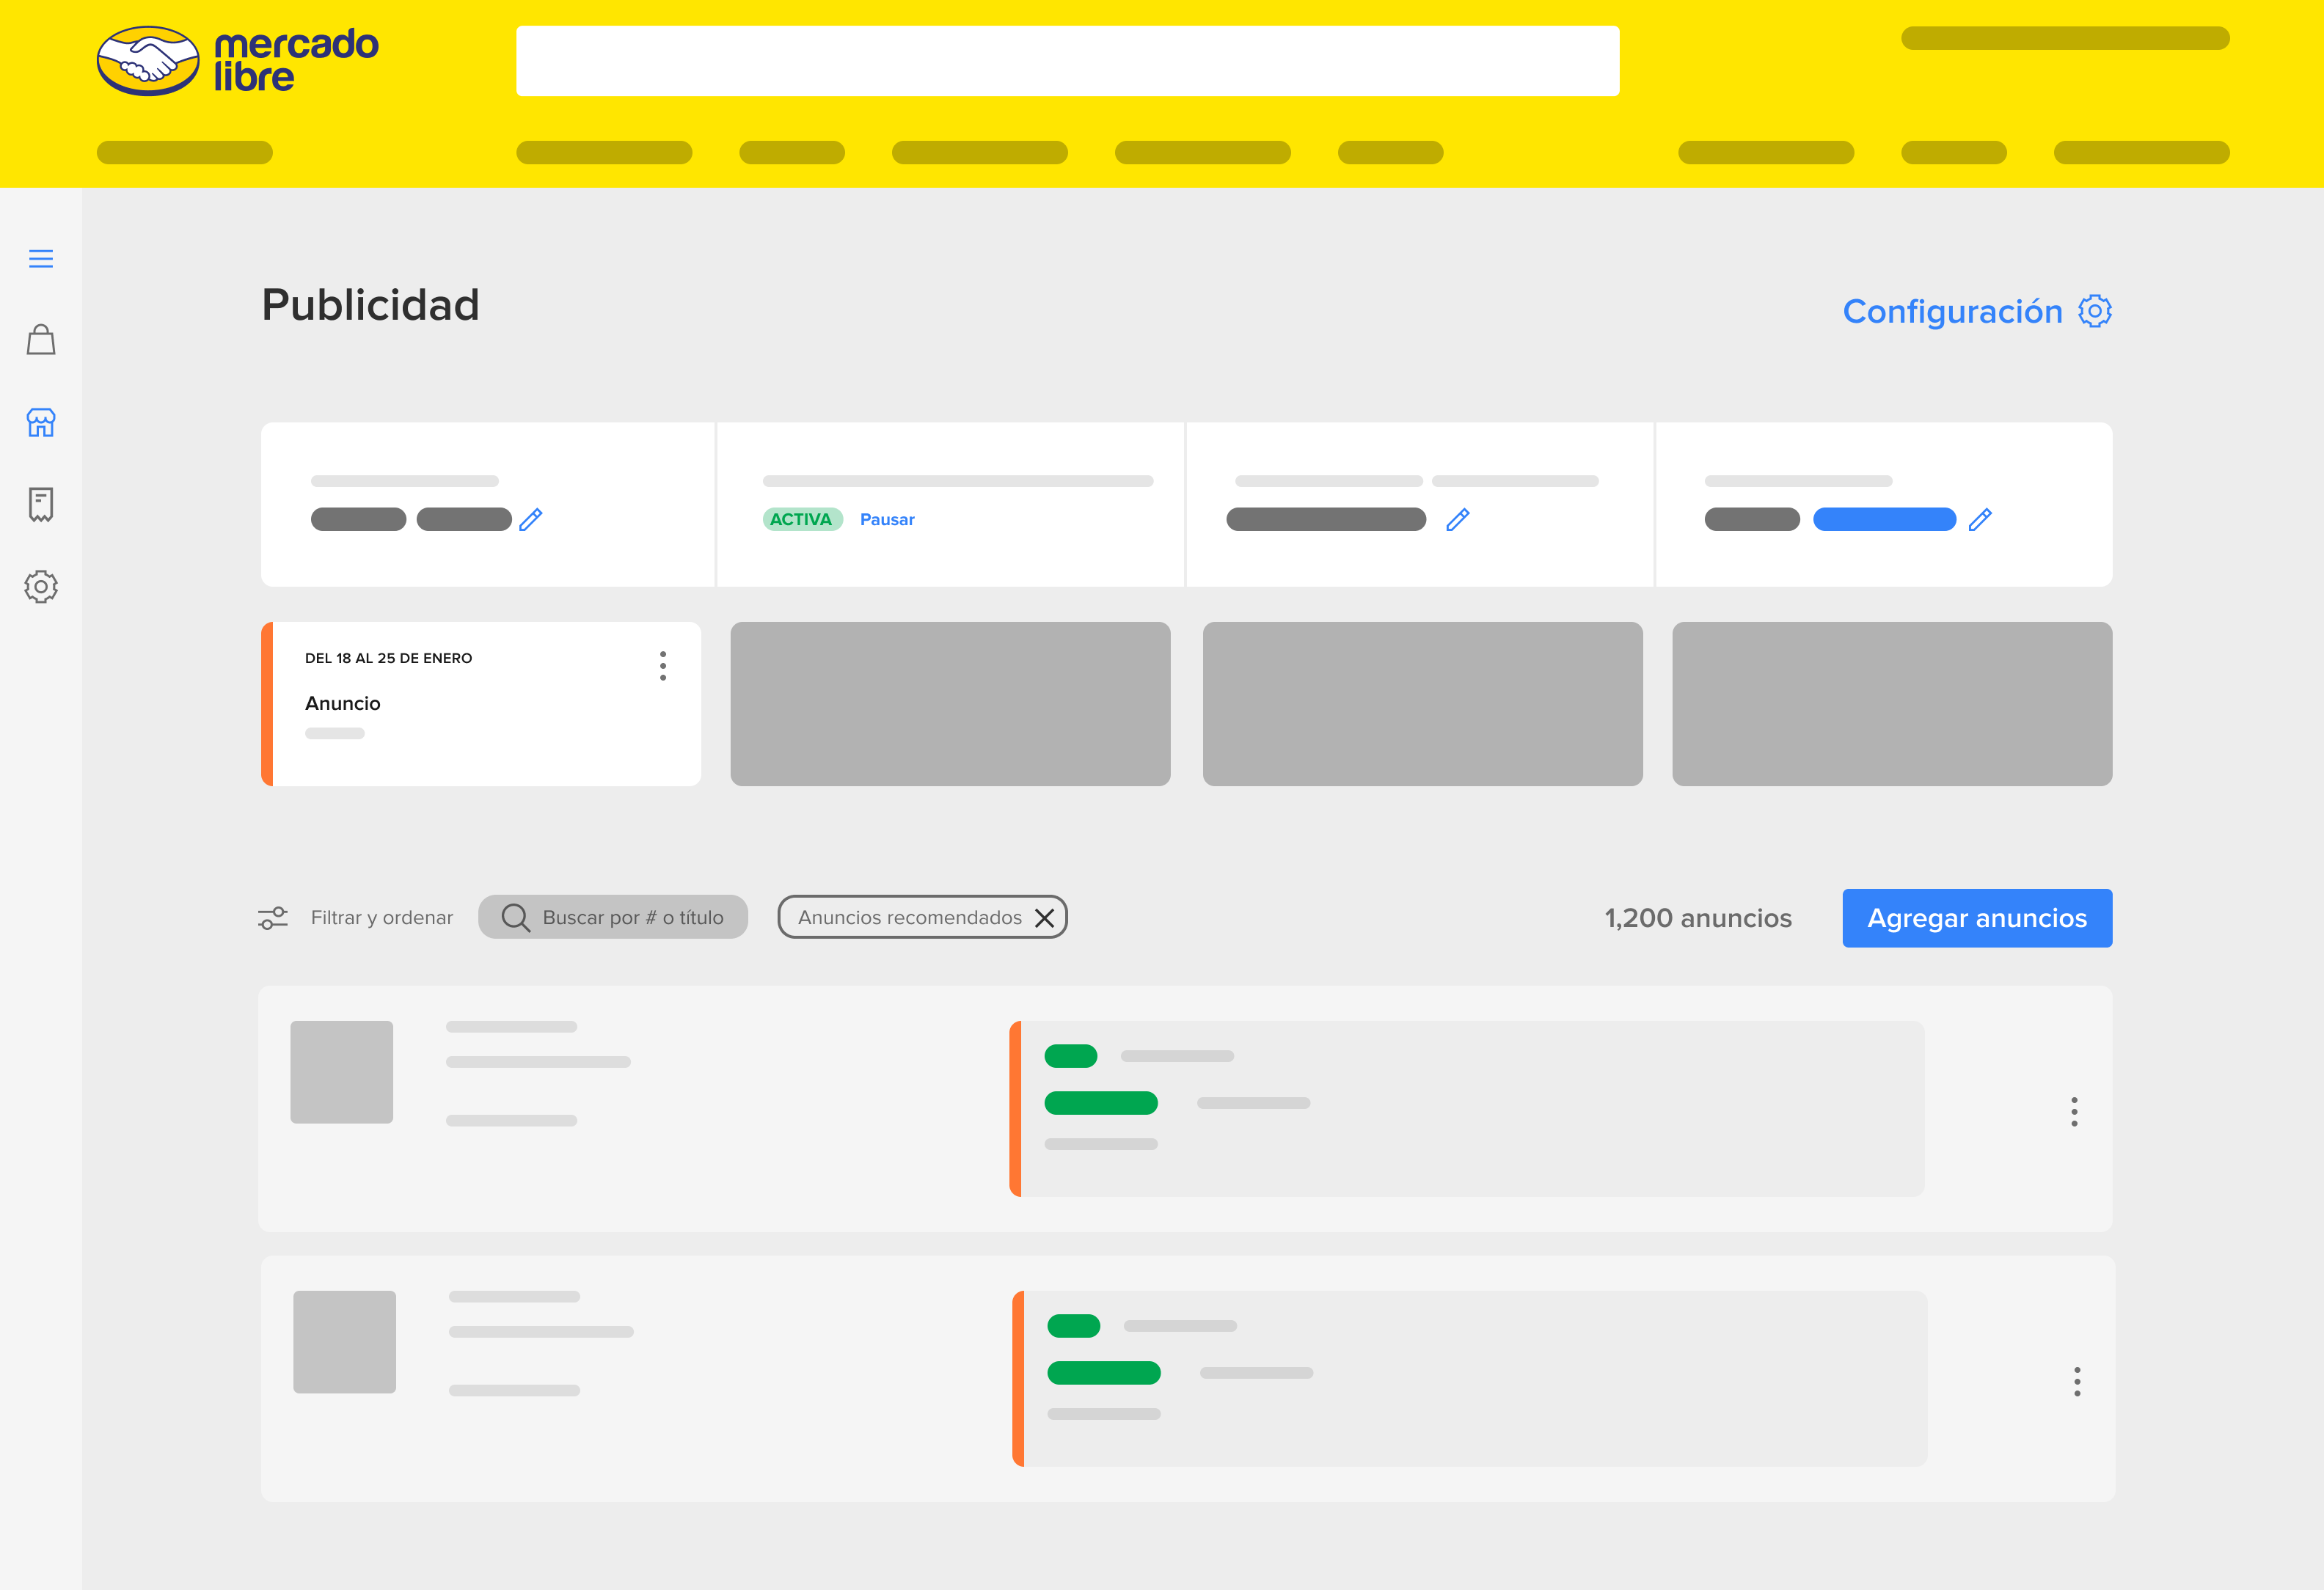The width and height of the screenshot is (2324, 1590).
Task: Focus the top search bar
Action: click(x=1067, y=61)
